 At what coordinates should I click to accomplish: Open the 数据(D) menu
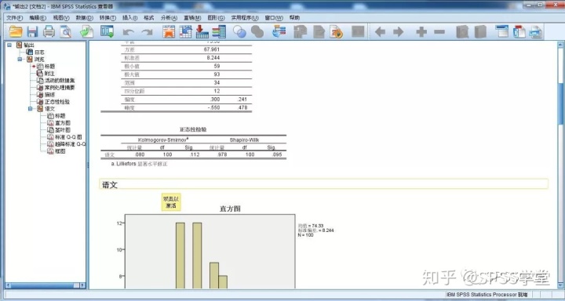pyautogui.click(x=84, y=18)
